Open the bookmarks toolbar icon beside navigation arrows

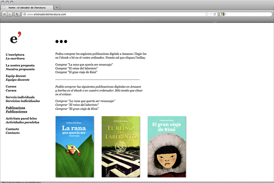pos(17,14)
